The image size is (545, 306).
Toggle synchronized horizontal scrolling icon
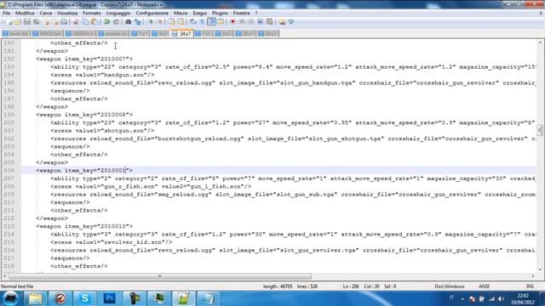[181, 22]
